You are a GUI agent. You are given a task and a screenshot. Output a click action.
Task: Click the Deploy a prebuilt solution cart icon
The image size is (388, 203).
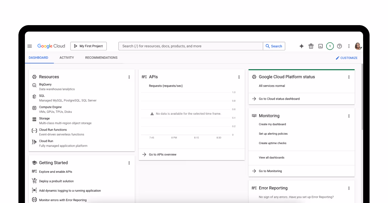(x=34, y=181)
